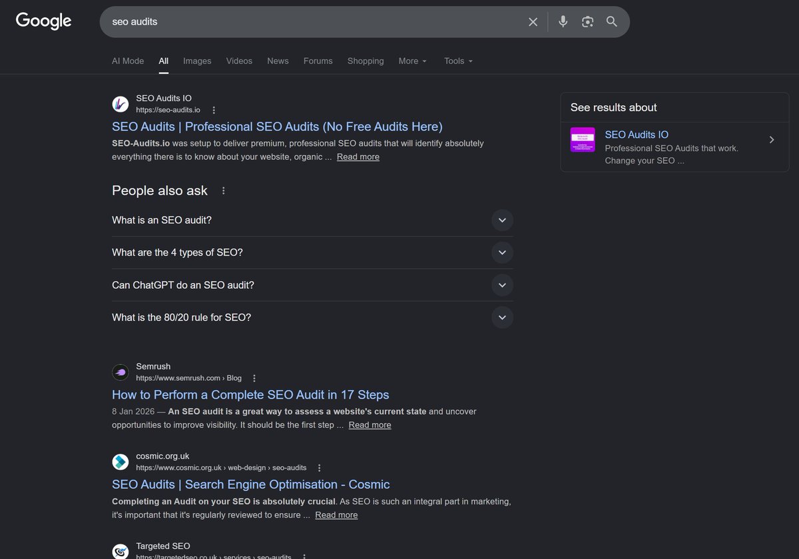Click the Google logo
This screenshot has width=799, height=559.
[x=43, y=21]
